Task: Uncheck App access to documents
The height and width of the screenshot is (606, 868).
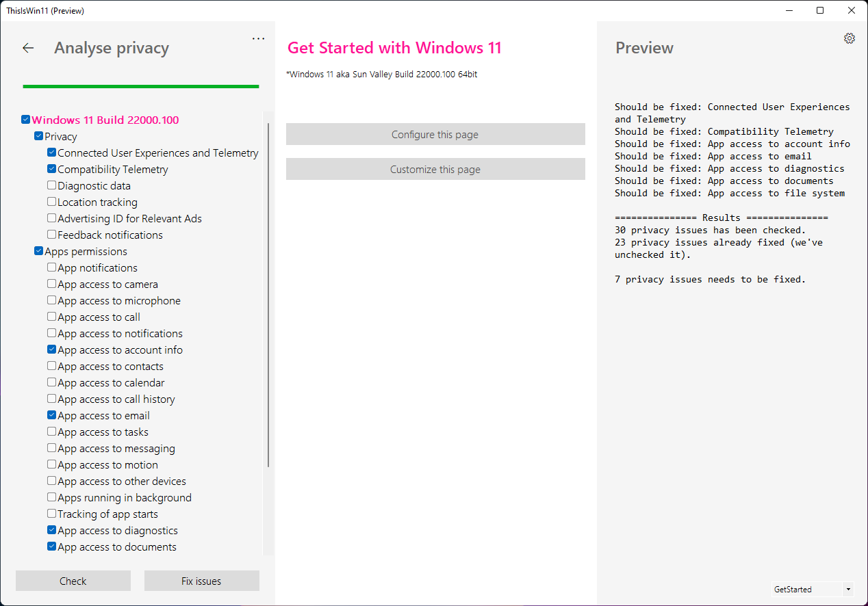Action: 52,546
